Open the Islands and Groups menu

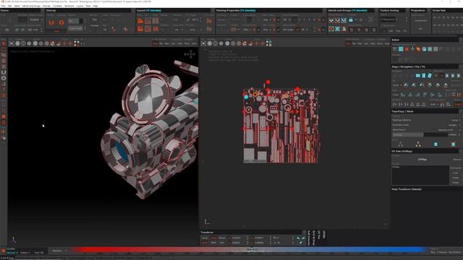pos(31,6)
